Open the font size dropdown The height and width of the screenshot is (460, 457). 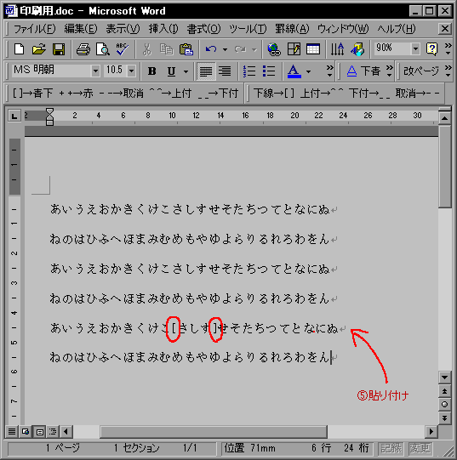pyautogui.click(x=131, y=71)
